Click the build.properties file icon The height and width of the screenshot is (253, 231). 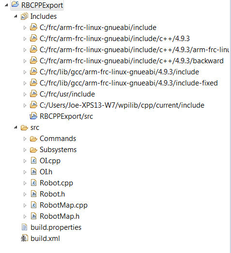[x=24, y=227]
